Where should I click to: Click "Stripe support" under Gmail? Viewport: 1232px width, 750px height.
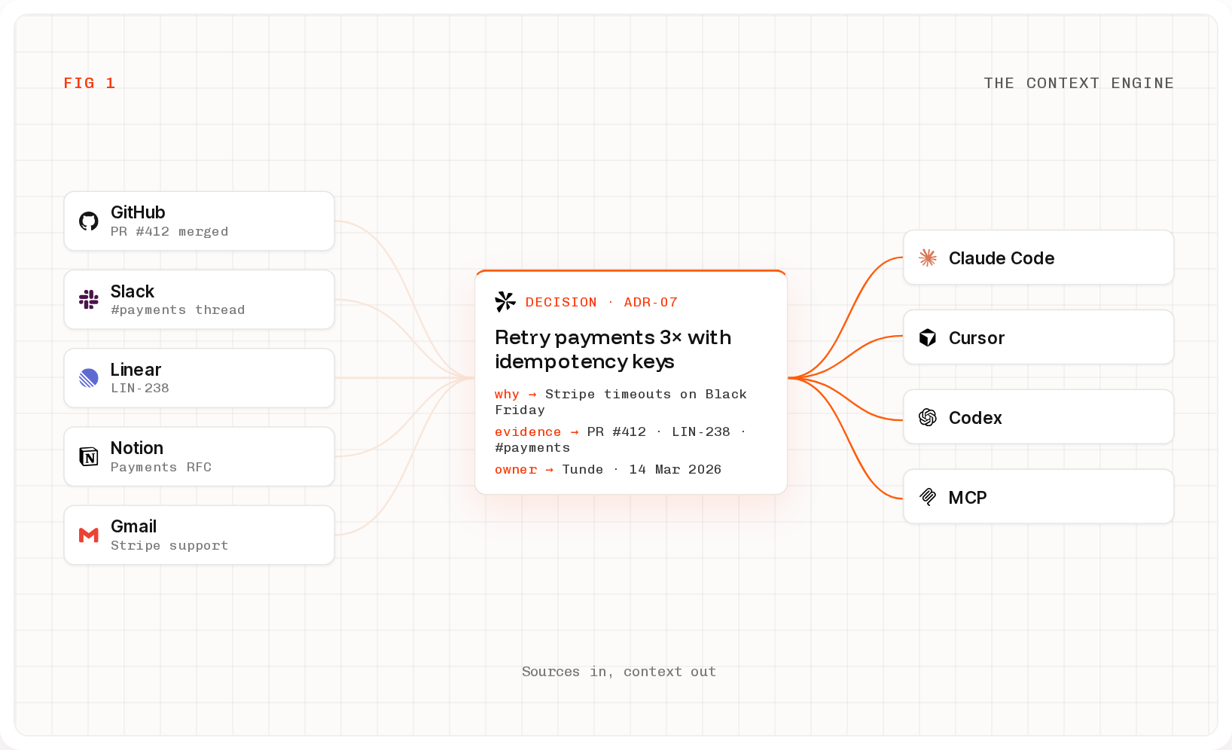coord(169,546)
